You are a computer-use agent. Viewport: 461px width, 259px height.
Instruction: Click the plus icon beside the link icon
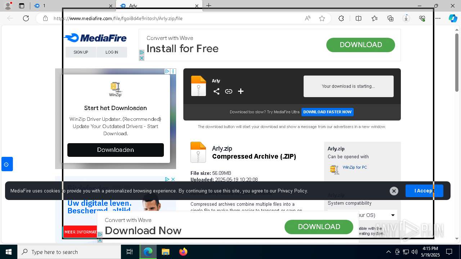tap(241, 91)
